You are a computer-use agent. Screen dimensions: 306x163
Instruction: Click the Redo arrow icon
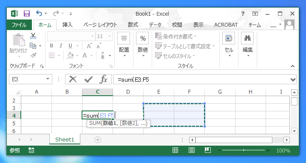tap(56, 14)
